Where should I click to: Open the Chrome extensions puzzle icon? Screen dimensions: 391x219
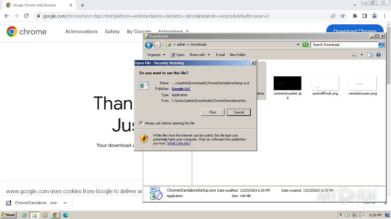click(x=355, y=16)
